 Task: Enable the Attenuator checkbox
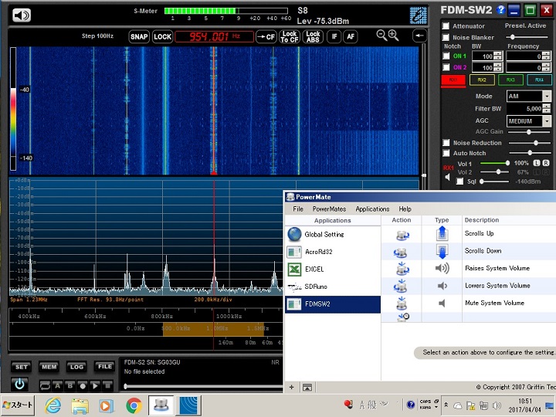(x=446, y=26)
